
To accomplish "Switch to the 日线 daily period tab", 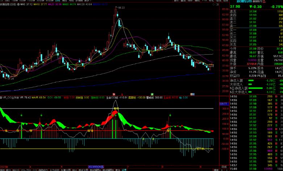I will coord(57,1).
